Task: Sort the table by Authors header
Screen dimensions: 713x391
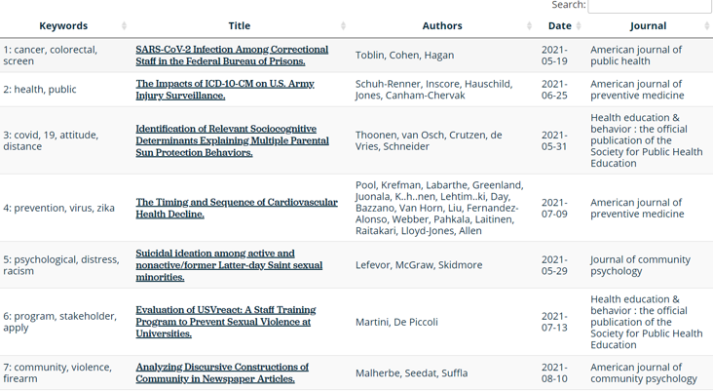Action: [x=441, y=26]
